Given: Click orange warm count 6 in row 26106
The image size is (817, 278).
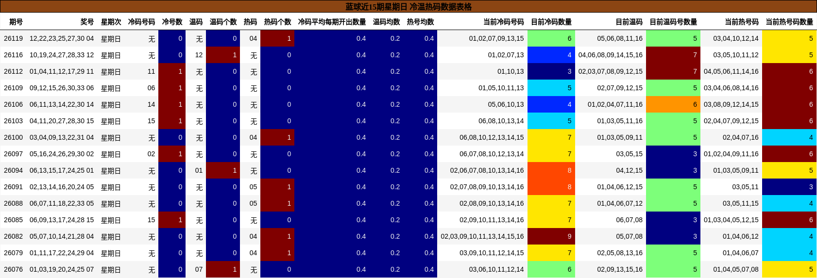Looking at the screenshot, I should 673,104.
